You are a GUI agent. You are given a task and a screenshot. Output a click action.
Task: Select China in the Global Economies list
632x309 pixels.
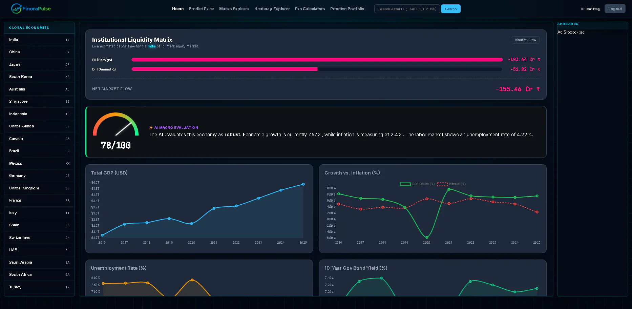(39, 52)
